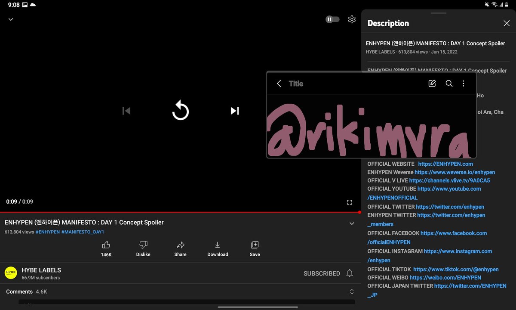
Task: Click the 613,804 views count under title
Action: tap(19, 232)
